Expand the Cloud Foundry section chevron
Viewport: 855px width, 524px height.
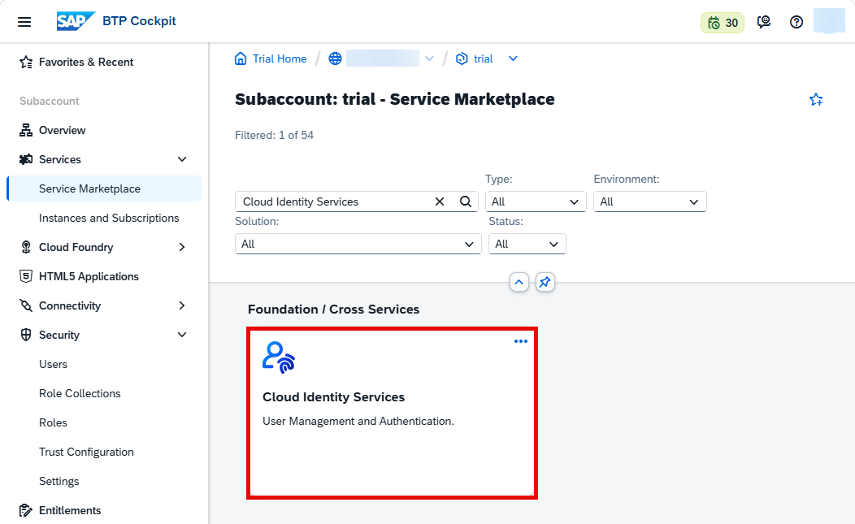(x=182, y=247)
